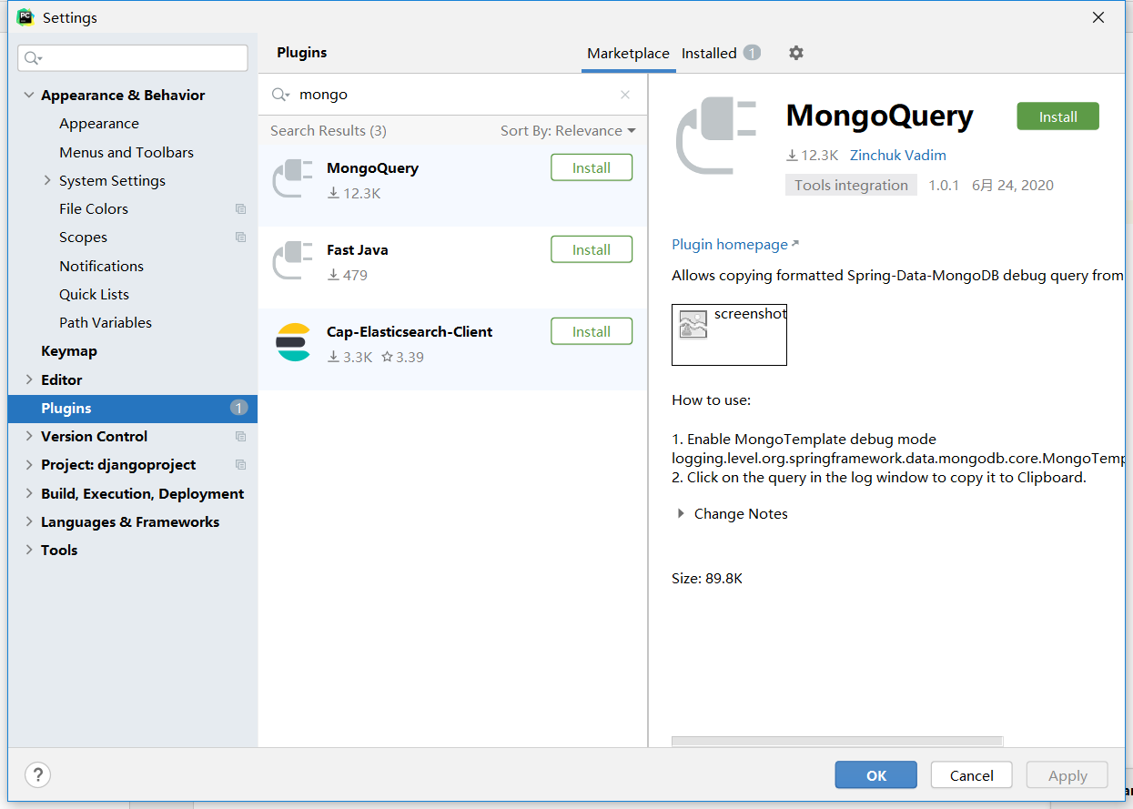
Task: Click the version 1.0.1 text
Action: [x=945, y=186]
